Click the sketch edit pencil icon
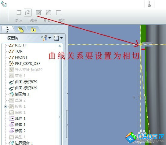This screenshot has width=166, height=145. [x=38, y=13]
